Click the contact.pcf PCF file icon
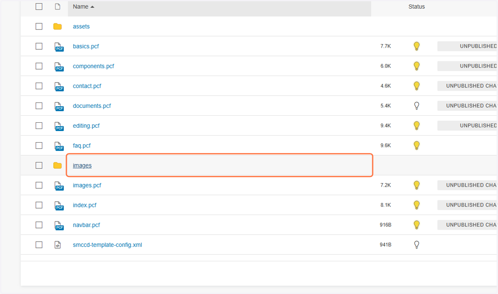This screenshot has width=498, height=294. coord(59,86)
